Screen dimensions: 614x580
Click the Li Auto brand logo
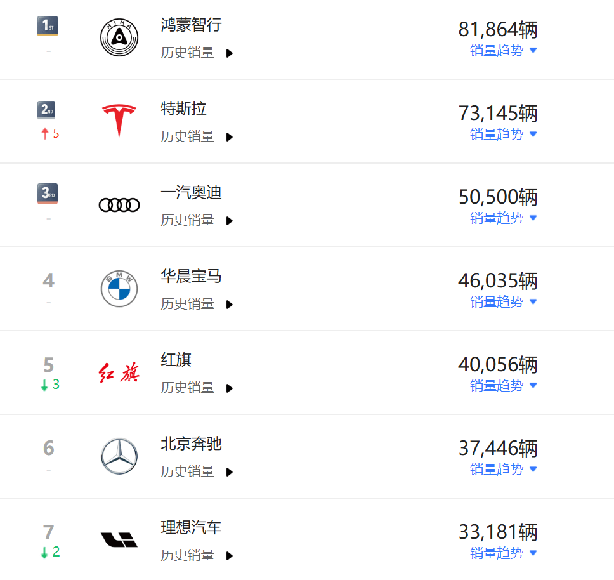pos(119,539)
